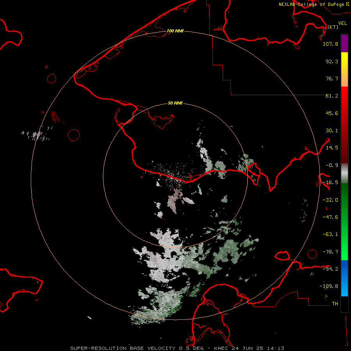Click the purple segment of the velocity color bar
The width and height of the screenshot is (351, 351).
(344, 43)
